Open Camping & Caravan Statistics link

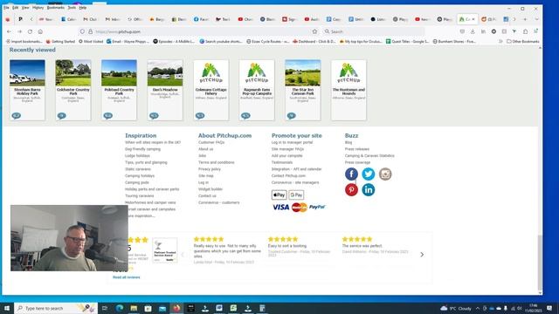click(x=369, y=155)
